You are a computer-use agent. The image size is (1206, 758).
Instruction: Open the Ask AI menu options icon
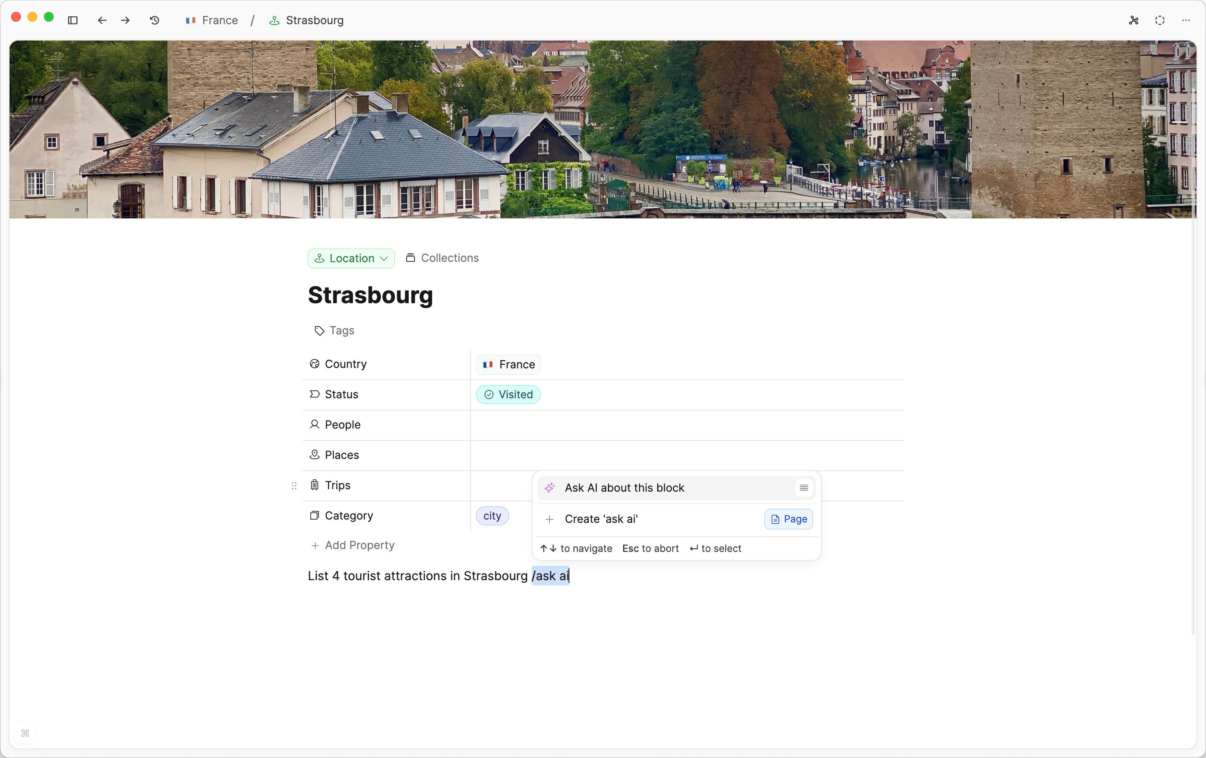click(x=803, y=488)
